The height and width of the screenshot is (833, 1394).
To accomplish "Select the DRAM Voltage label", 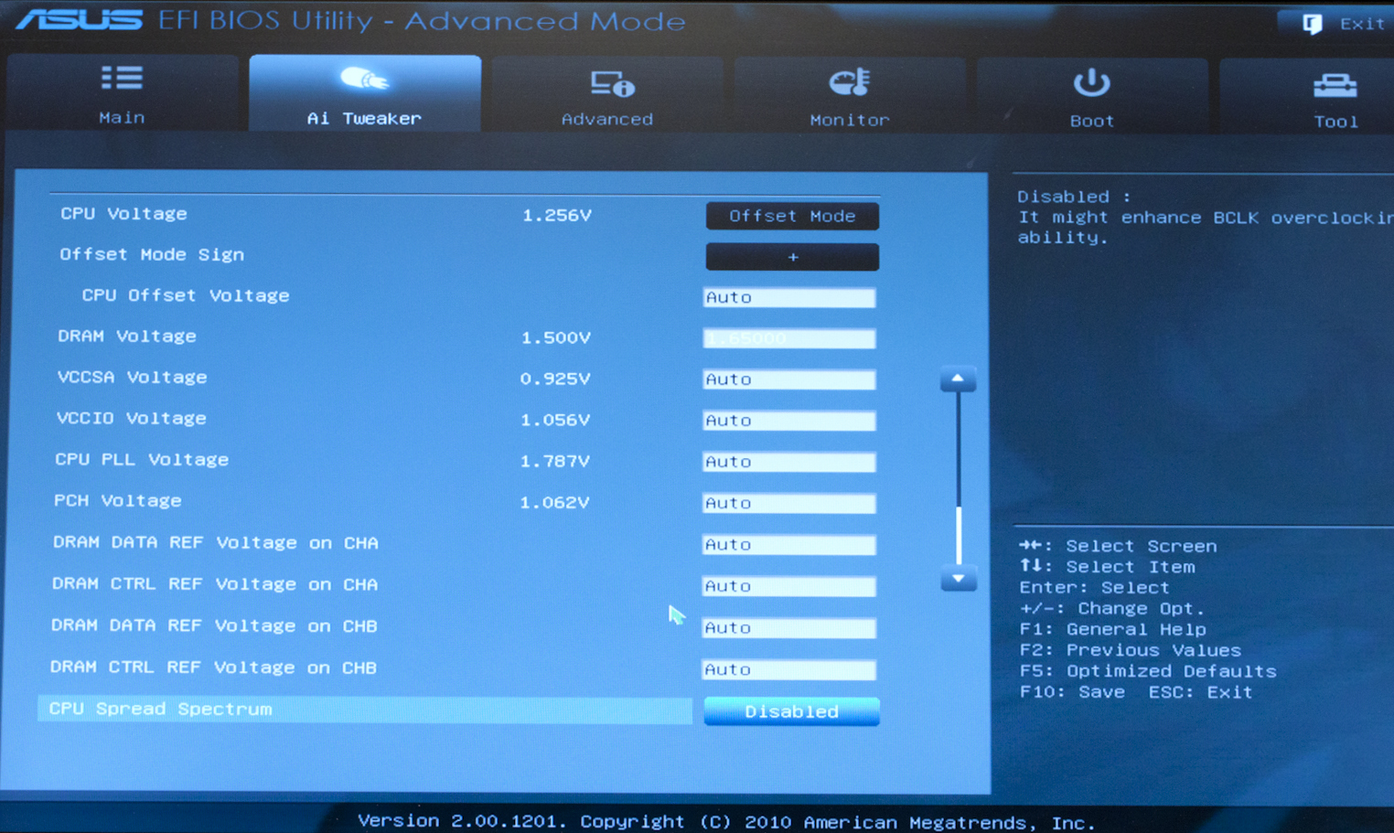I will point(127,336).
